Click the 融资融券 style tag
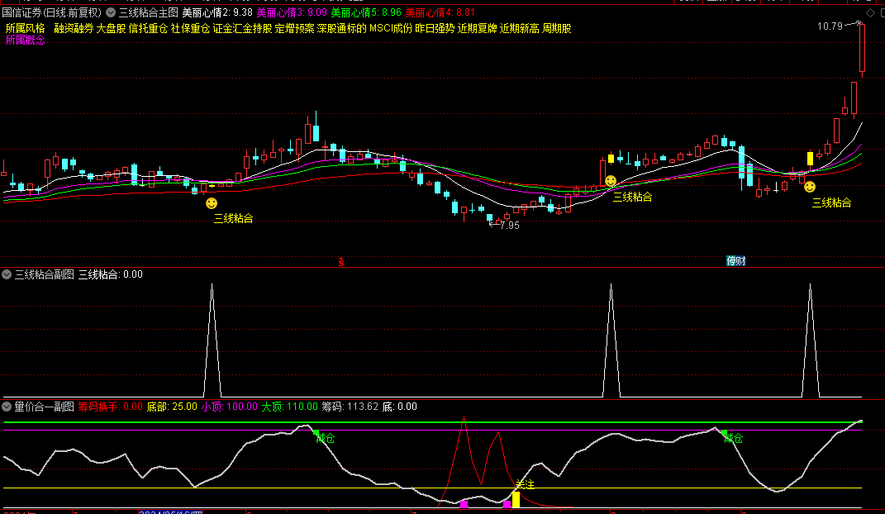This screenshot has height=514, width=885. [x=74, y=28]
